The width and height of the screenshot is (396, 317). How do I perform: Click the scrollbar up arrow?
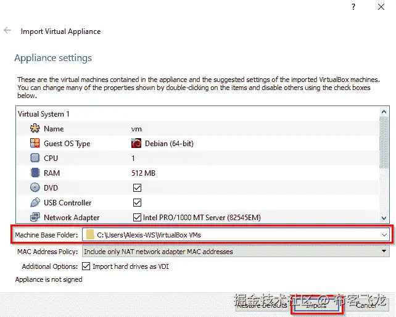(384, 112)
